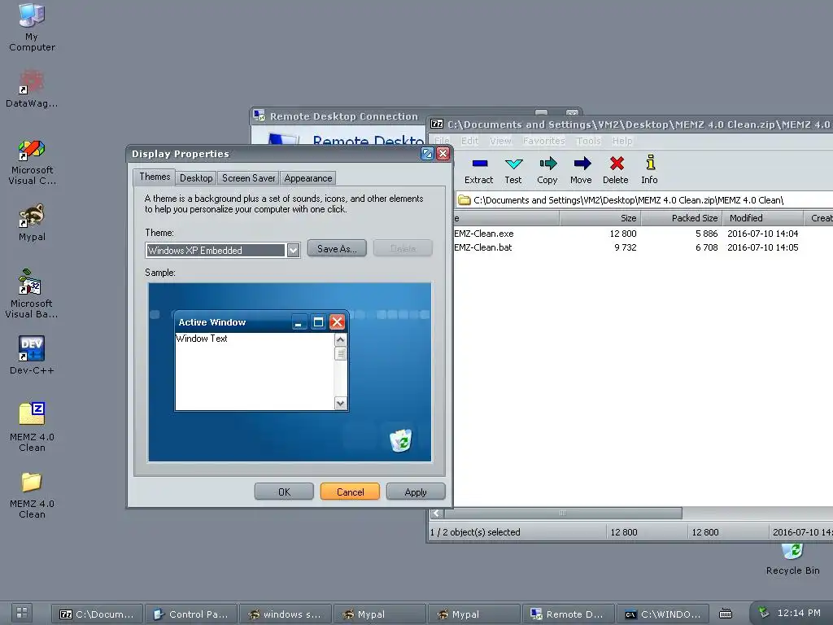Click the on-screen keyboard tray icon
Image resolution: width=833 pixels, height=625 pixels.
coord(726,614)
